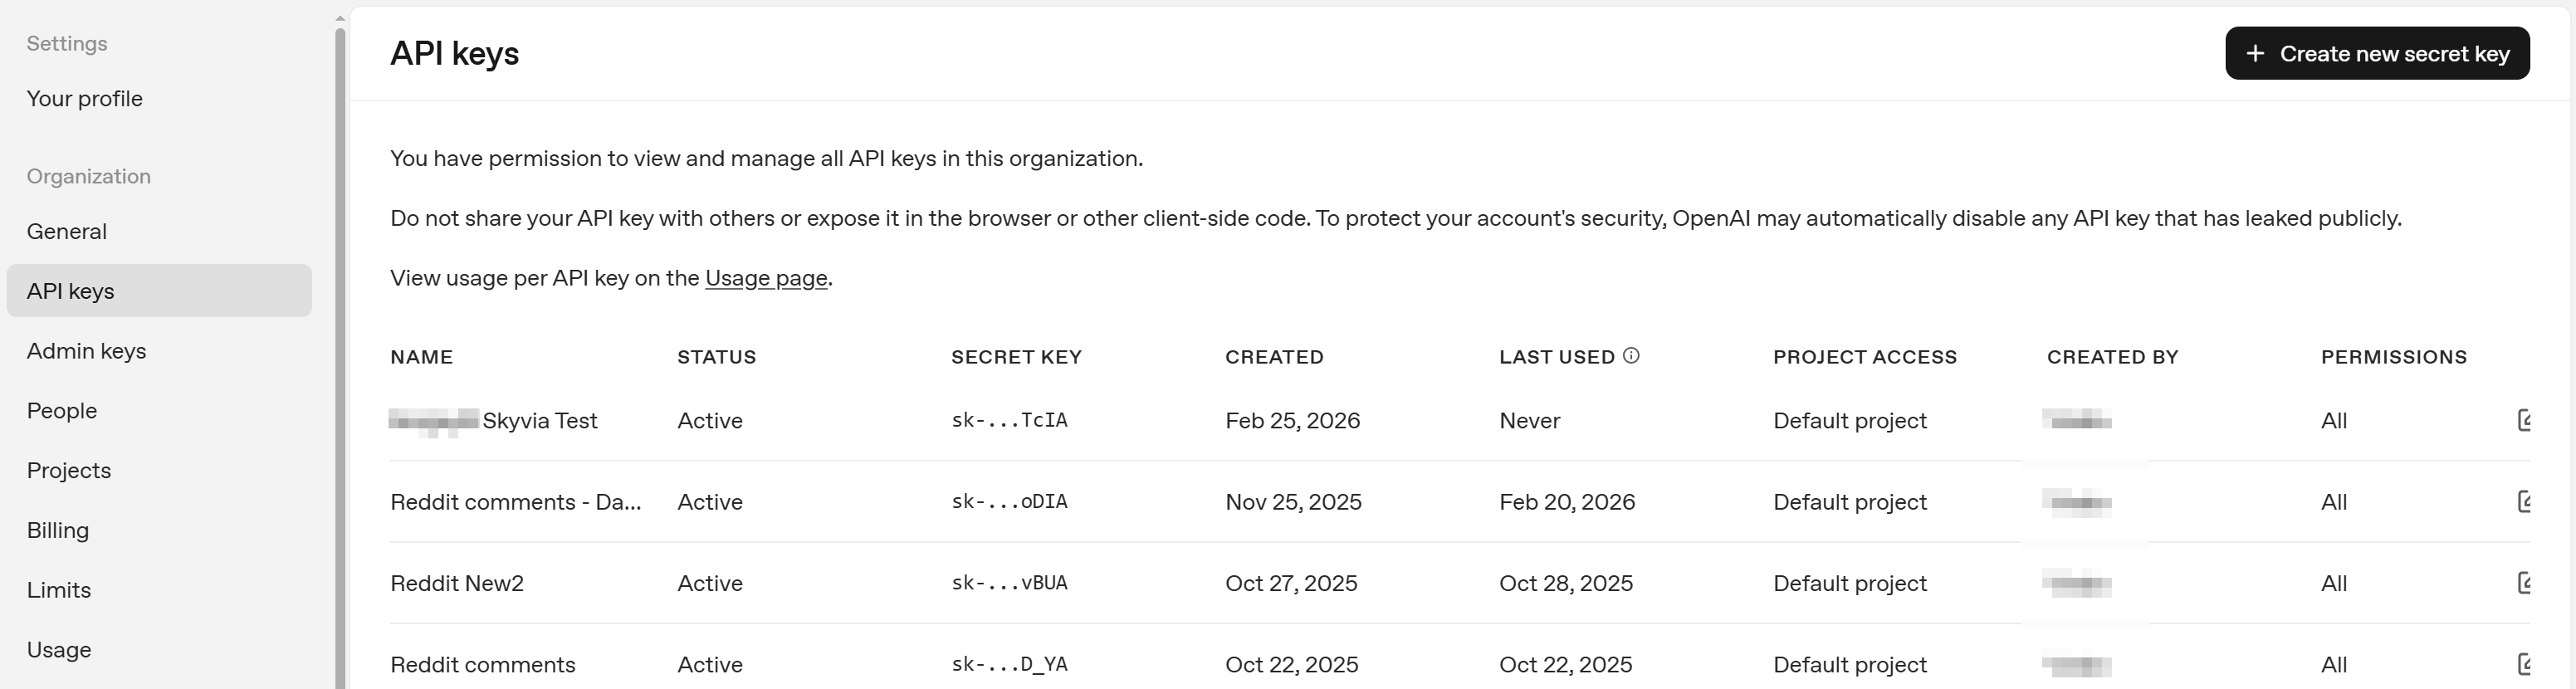Click the Reddit New2 key name

[x=457, y=584]
